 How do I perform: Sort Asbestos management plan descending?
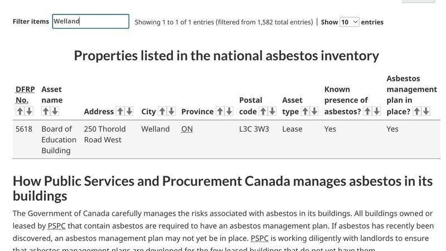[x=426, y=111]
